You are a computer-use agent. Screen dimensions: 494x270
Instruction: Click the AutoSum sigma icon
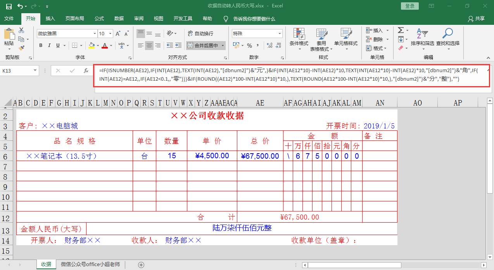tap(401, 30)
